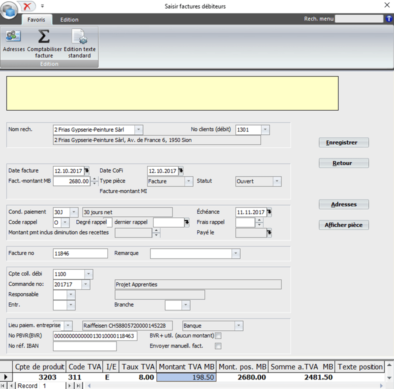
Task: Click the yellow message text area
Action: (x=172, y=93)
